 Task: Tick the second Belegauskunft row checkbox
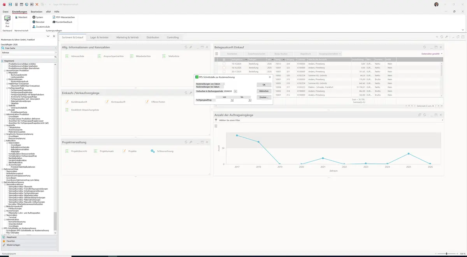point(224,67)
